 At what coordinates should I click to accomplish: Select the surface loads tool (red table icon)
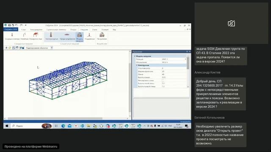tap(36, 36)
